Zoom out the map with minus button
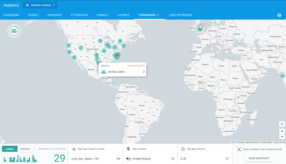The height and width of the screenshot is (164, 286). [282, 136]
